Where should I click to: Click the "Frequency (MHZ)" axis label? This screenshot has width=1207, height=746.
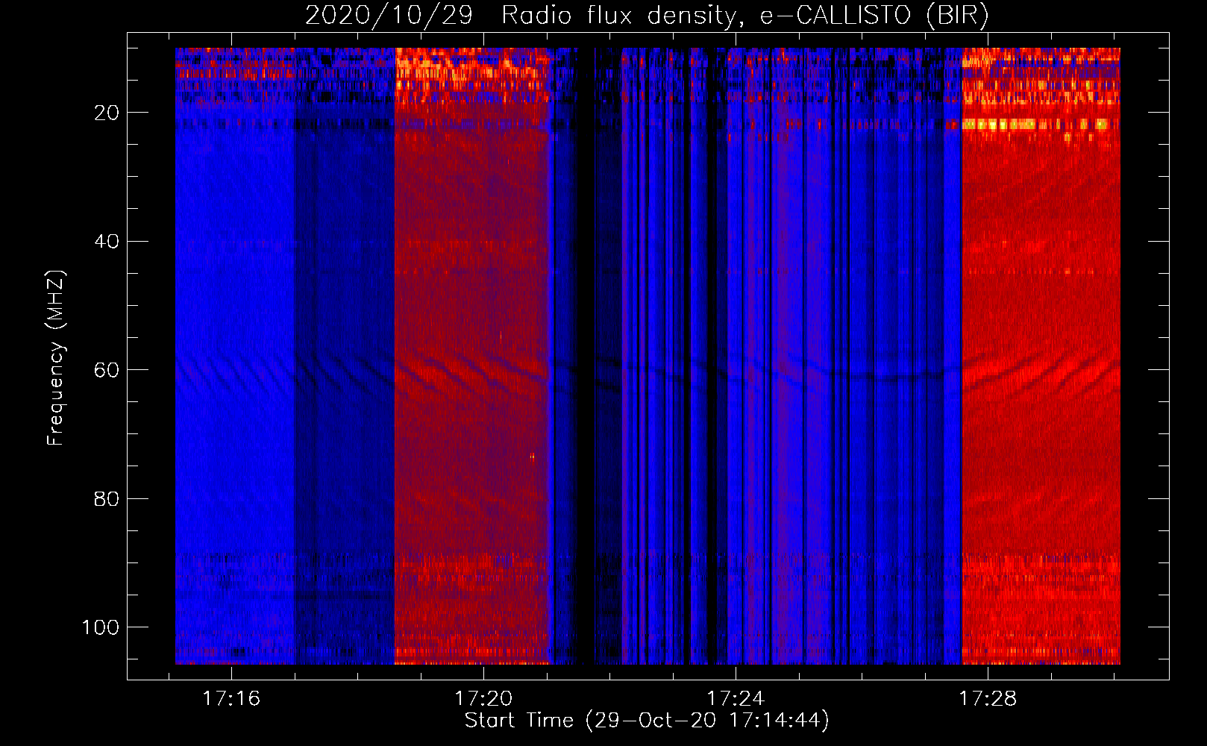click(56, 357)
